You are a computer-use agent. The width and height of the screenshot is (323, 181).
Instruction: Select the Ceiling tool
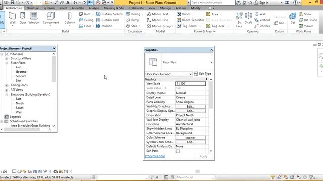pos(86,20)
